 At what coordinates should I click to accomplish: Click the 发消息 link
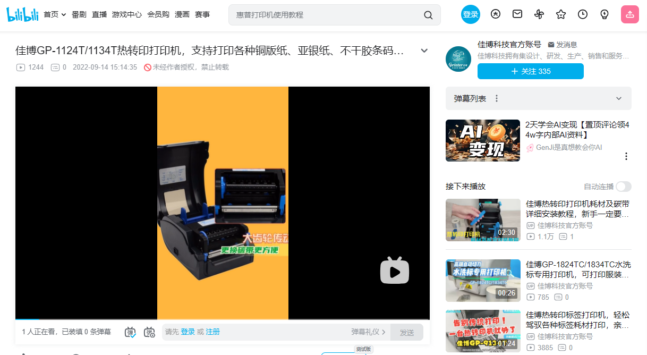563,45
